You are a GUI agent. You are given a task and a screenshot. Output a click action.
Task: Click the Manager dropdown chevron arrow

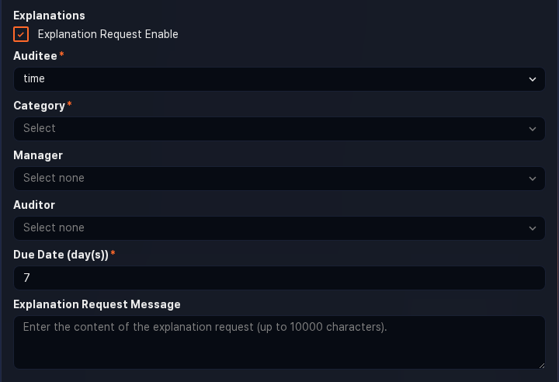coord(533,179)
